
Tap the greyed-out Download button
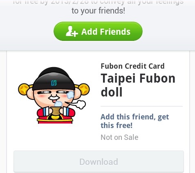click(x=99, y=162)
